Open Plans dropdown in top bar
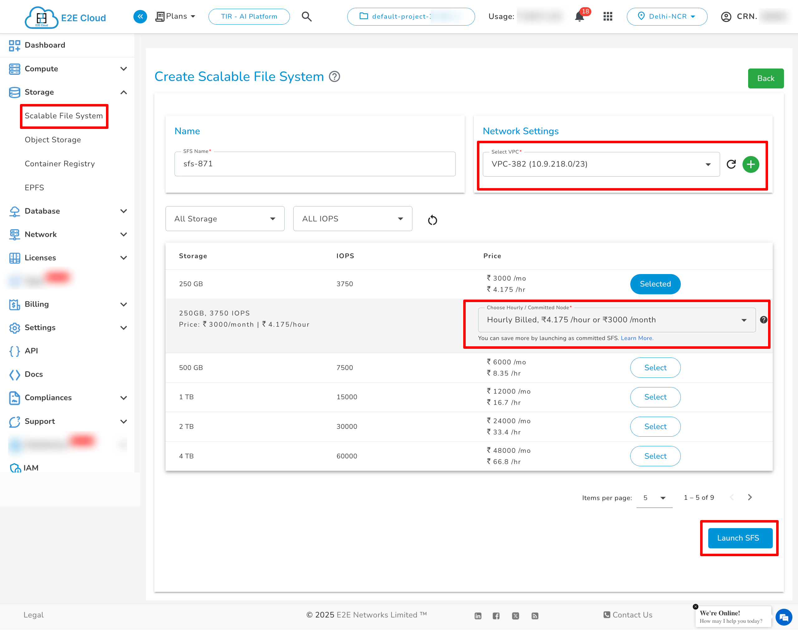 [x=176, y=16]
